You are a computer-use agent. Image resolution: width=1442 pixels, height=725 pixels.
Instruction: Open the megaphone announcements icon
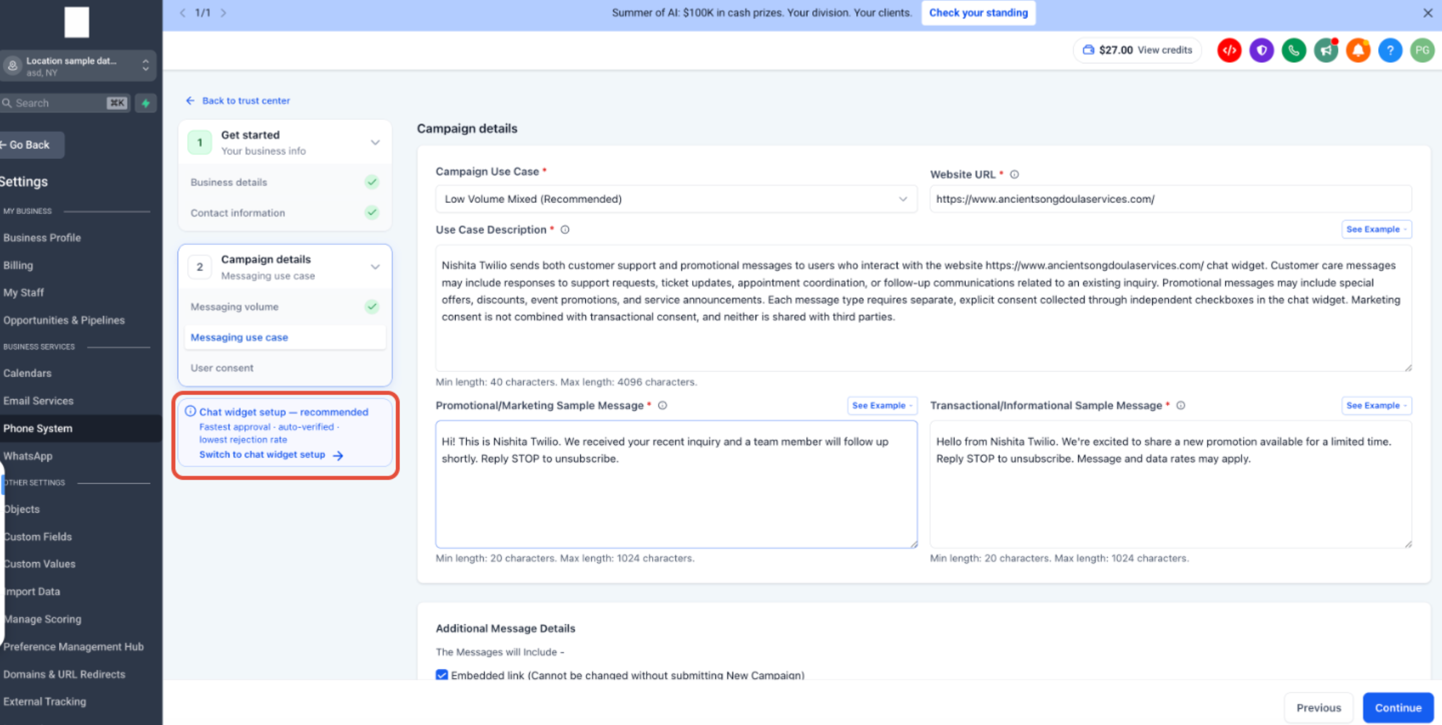pos(1326,51)
